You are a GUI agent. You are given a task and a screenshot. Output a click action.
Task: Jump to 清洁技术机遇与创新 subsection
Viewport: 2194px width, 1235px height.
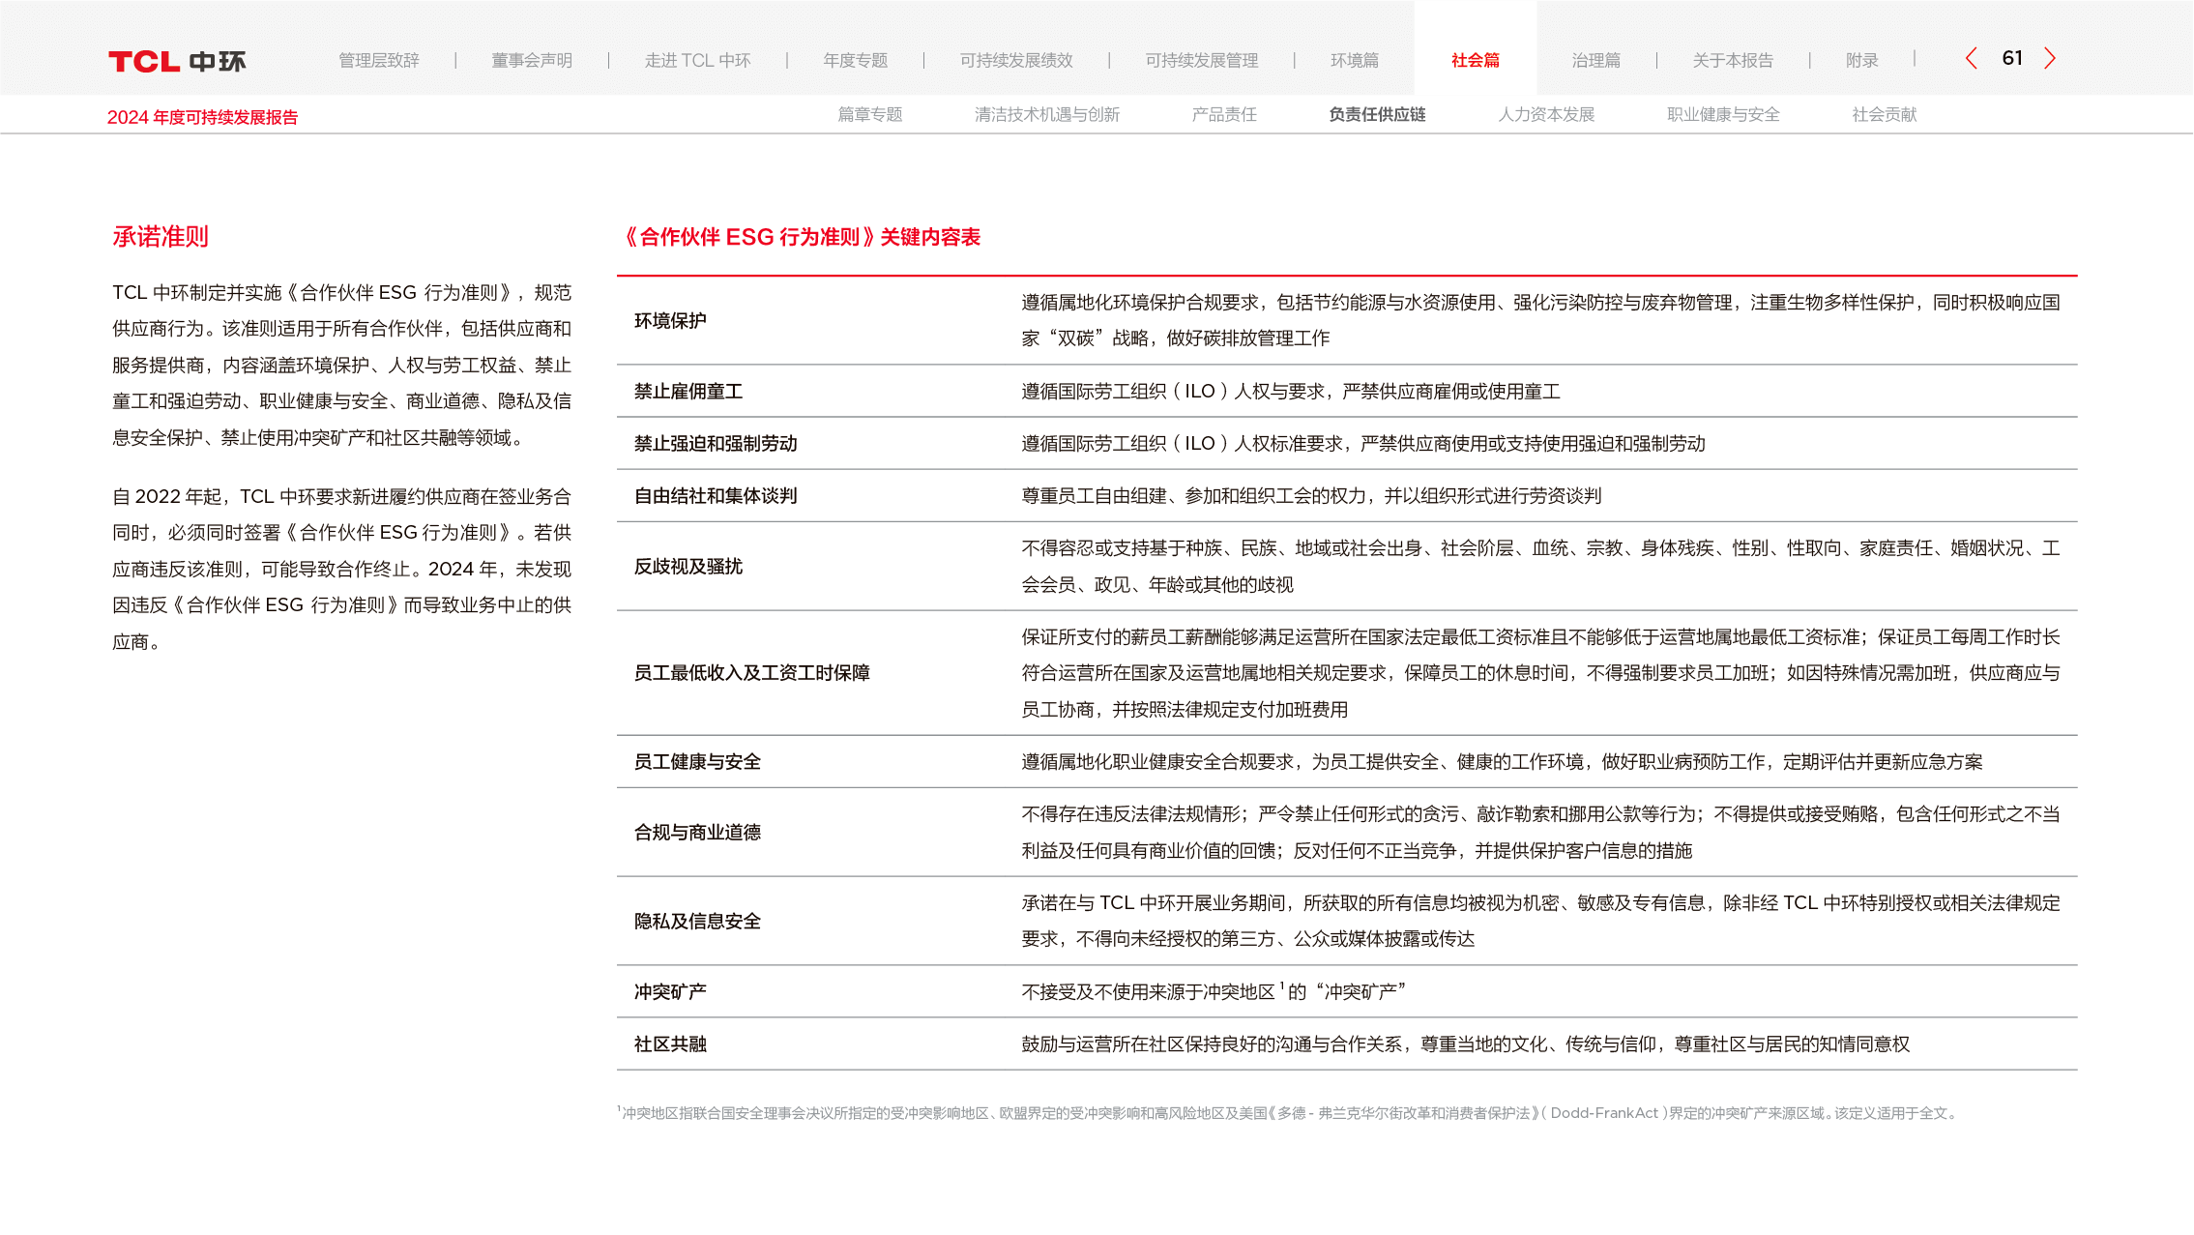pyautogui.click(x=1046, y=114)
